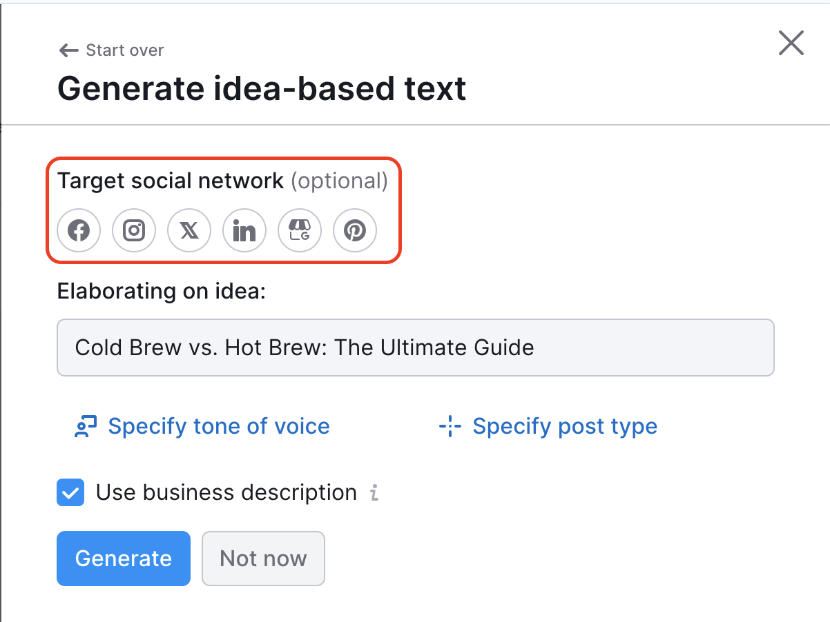830x622 pixels.
Task: Click the info icon beside business description
Action: pos(374,493)
